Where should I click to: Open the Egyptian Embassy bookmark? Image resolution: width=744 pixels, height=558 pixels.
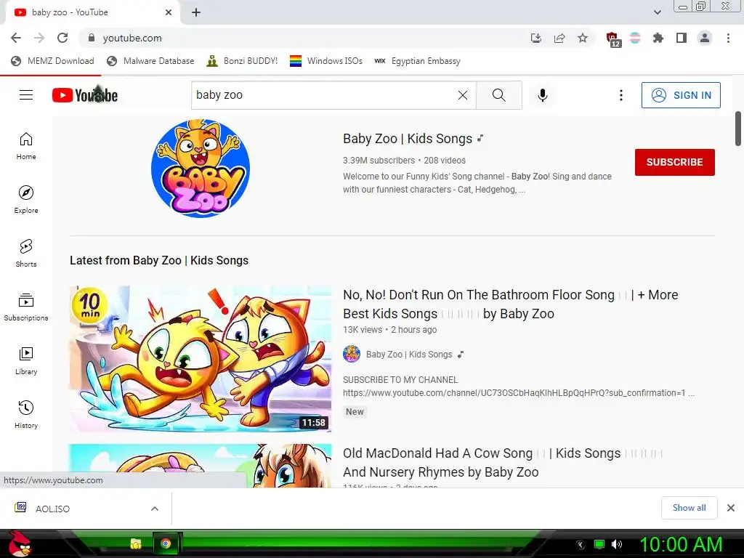418,61
